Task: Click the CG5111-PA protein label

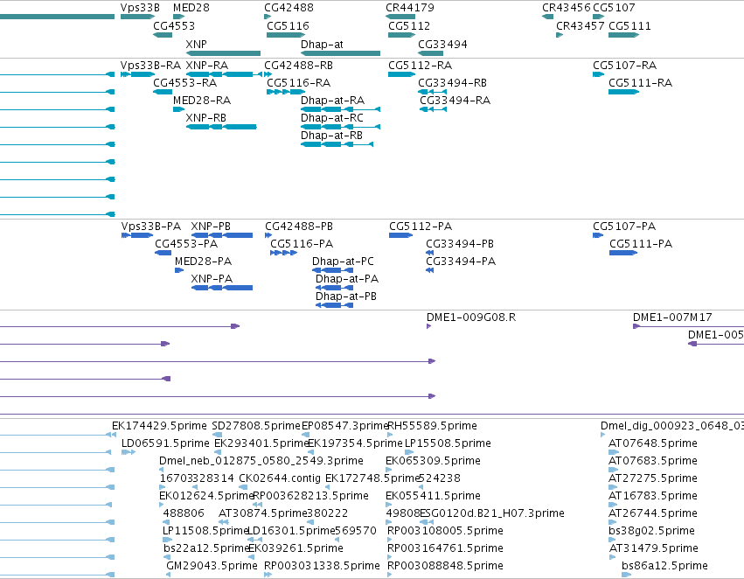Action: point(641,243)
